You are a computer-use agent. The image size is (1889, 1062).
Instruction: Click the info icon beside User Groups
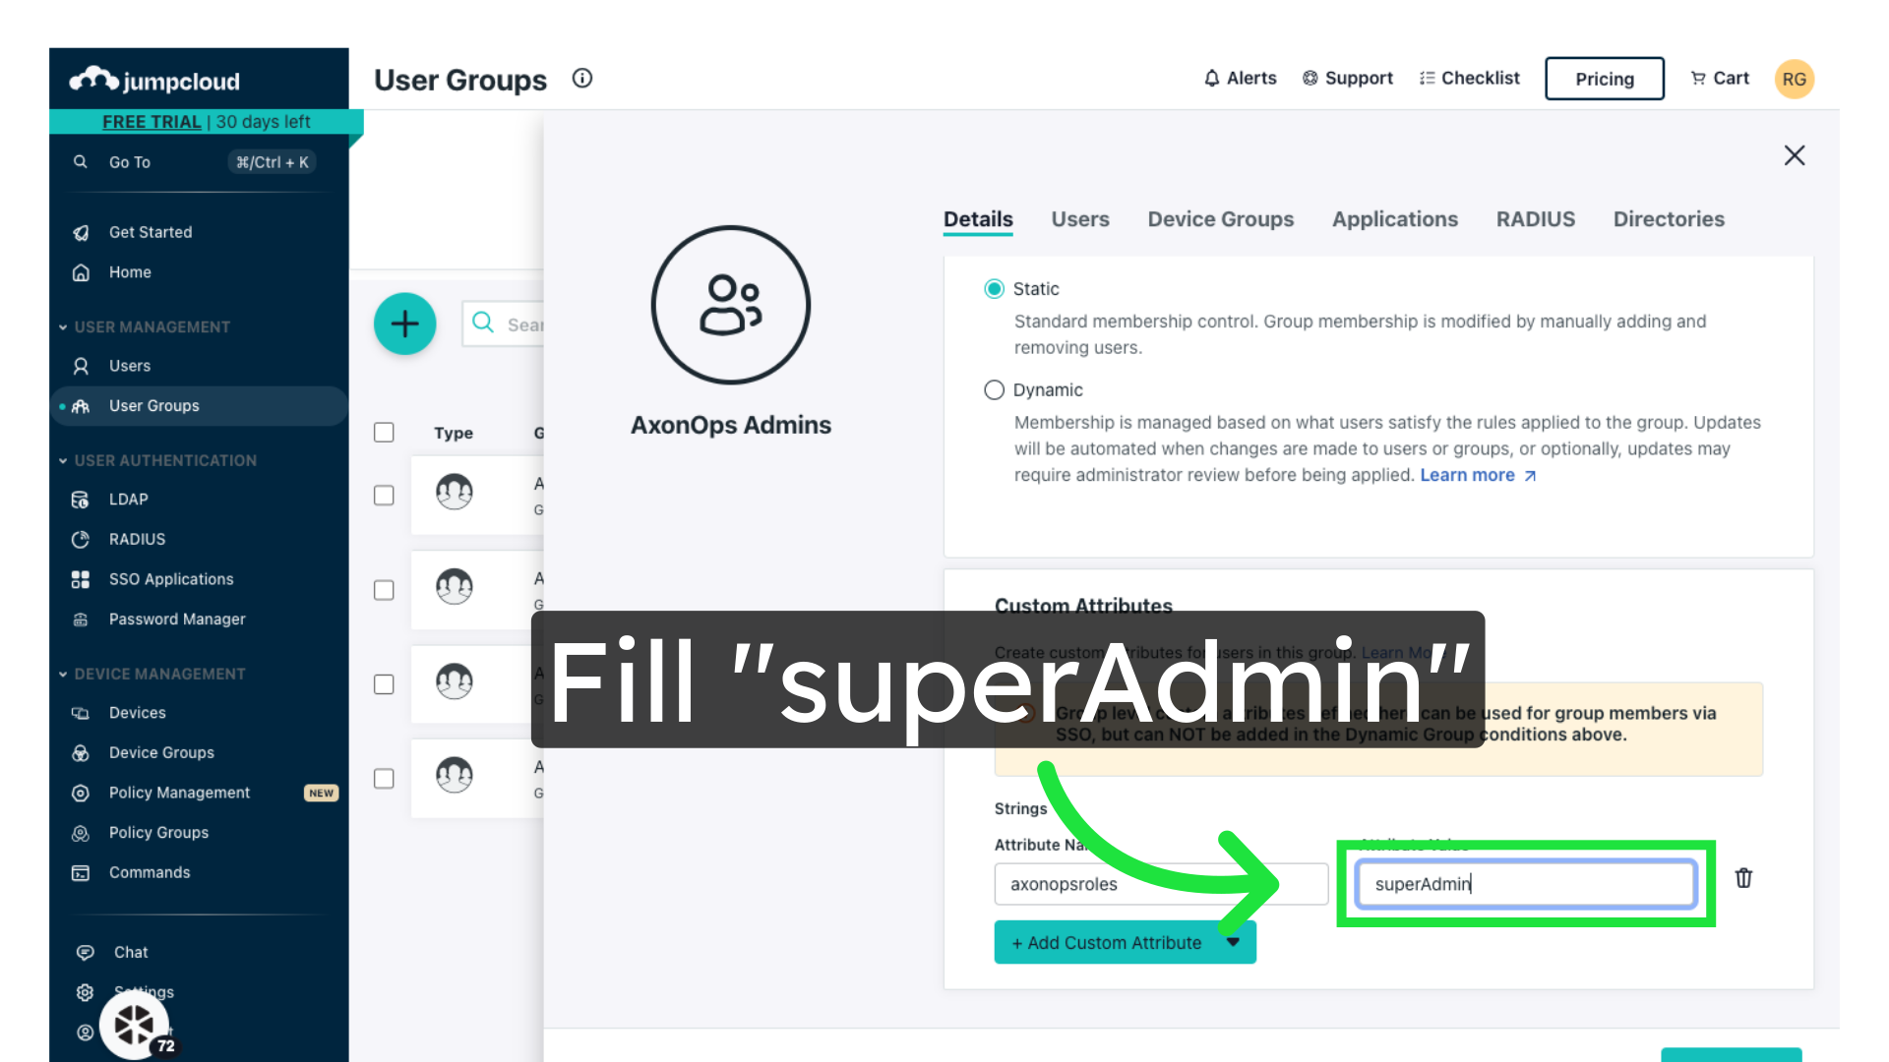point(582,78)
